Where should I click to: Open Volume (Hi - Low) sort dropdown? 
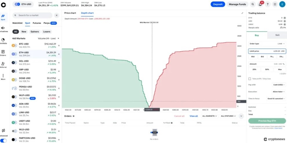(x=48, y=39)
